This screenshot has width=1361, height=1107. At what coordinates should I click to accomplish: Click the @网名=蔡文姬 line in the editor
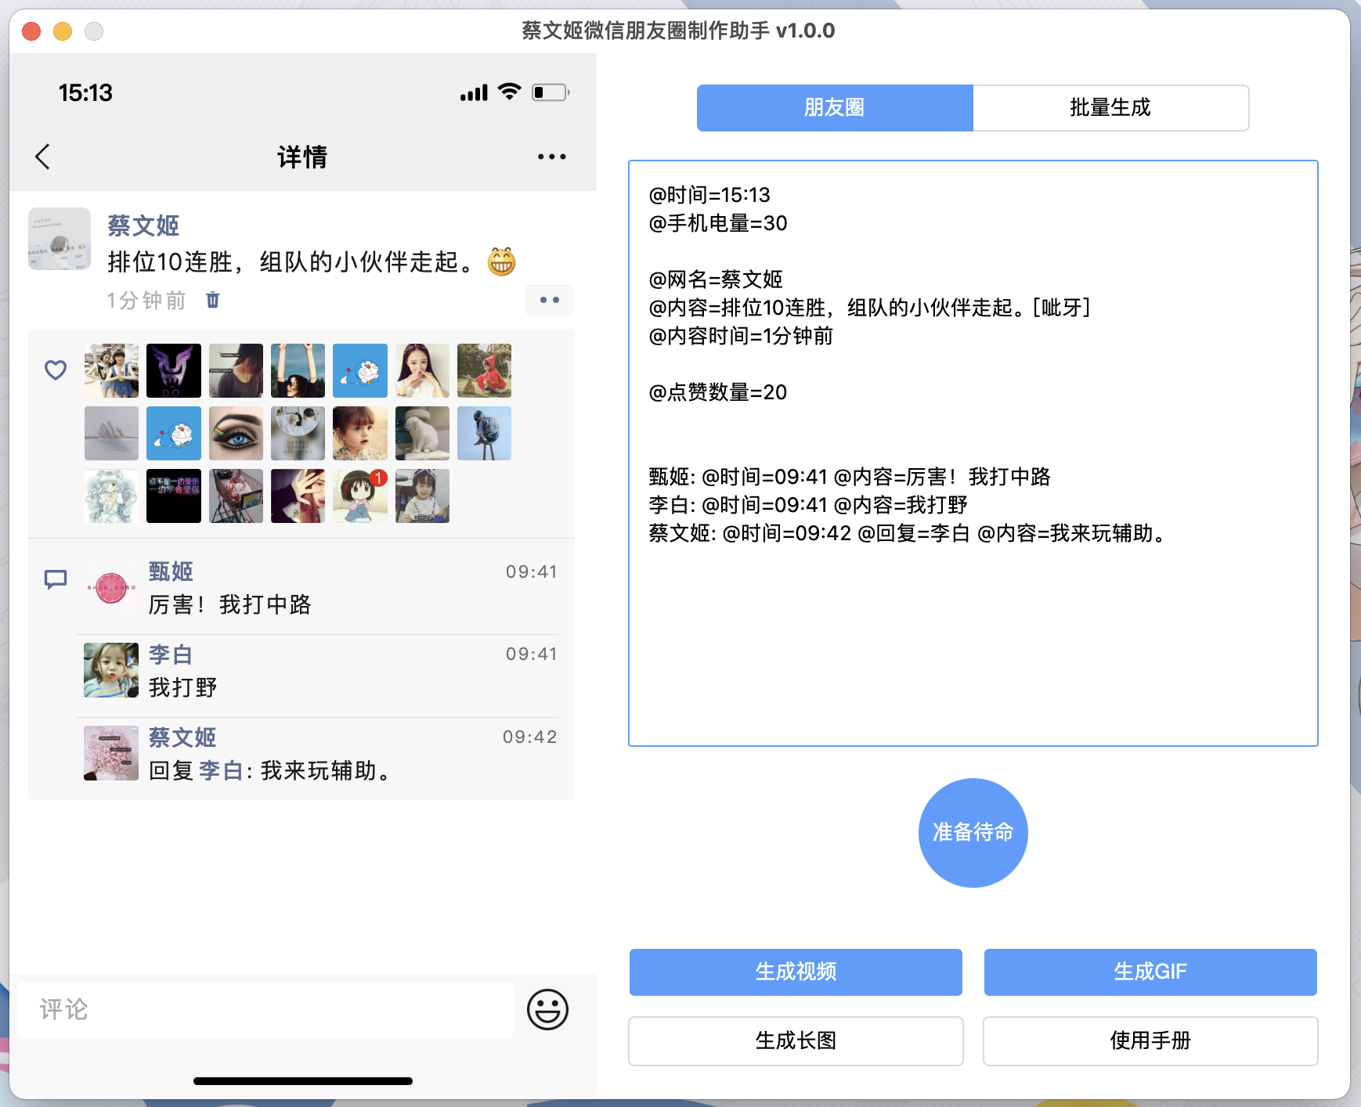click(716, 279)
